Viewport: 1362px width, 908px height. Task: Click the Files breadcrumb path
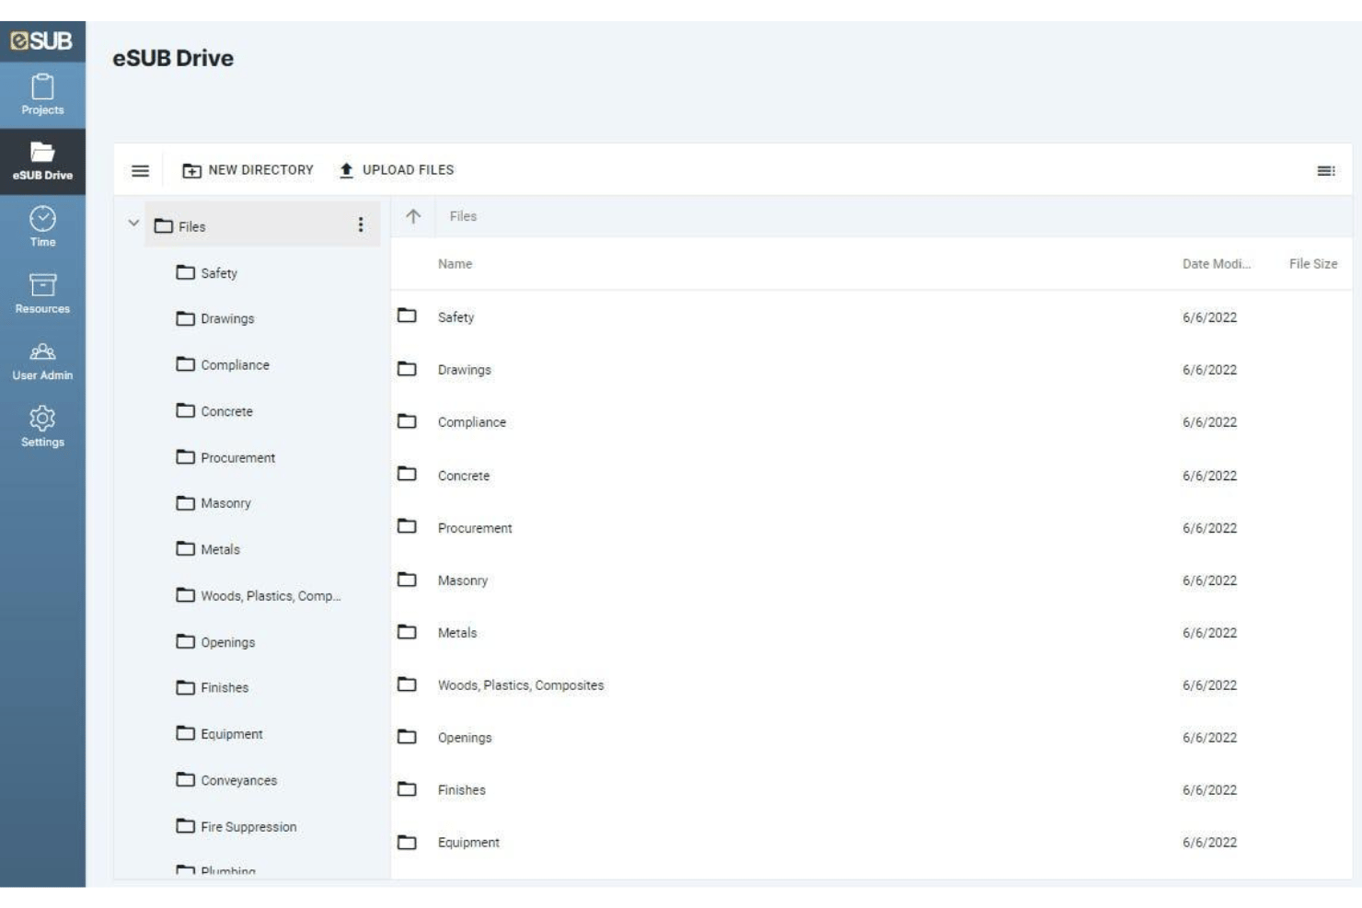pyautogui.click(x=463, y=216)
